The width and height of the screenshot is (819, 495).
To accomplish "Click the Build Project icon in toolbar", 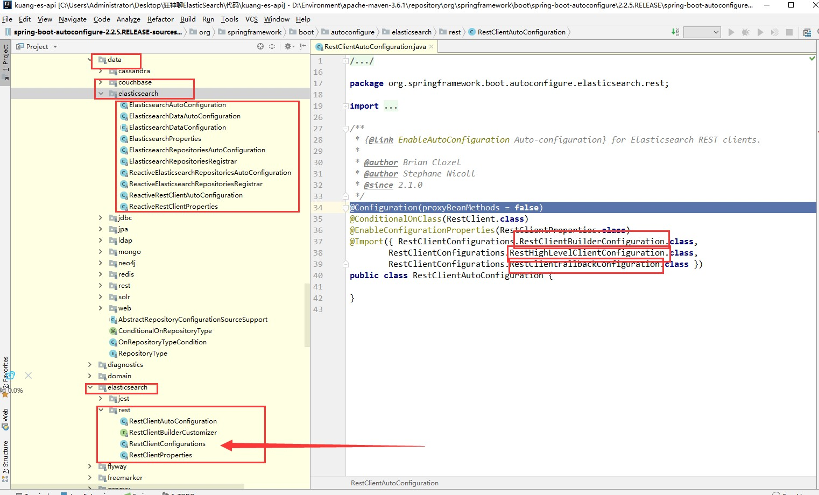I will [x=675, y=32].
